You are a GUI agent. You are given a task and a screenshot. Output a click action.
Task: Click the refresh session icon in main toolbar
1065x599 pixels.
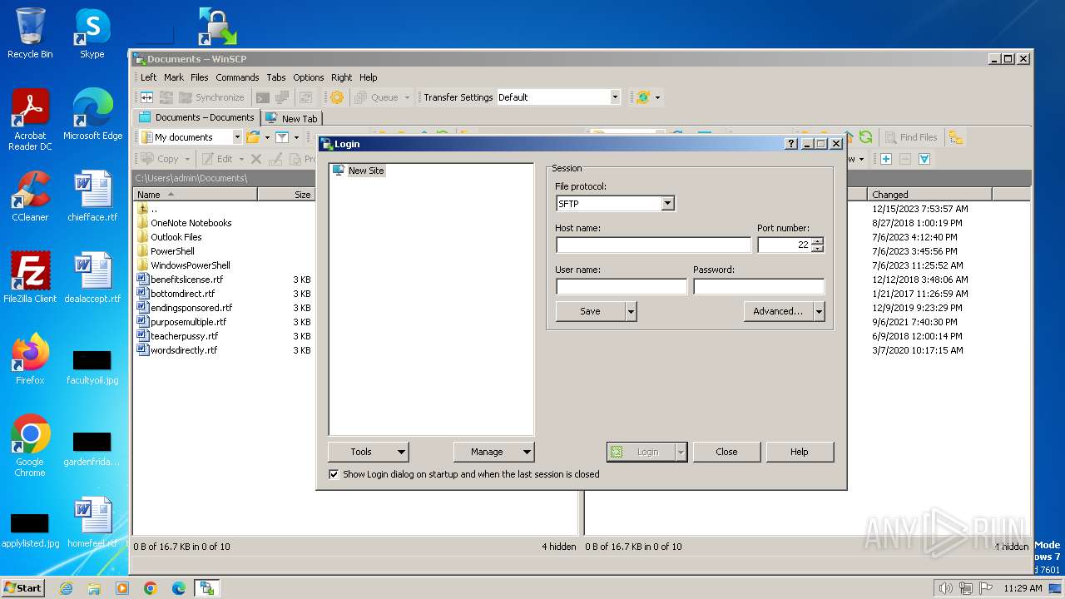[642, 97]
